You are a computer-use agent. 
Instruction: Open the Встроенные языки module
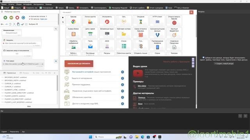[107, 33]
